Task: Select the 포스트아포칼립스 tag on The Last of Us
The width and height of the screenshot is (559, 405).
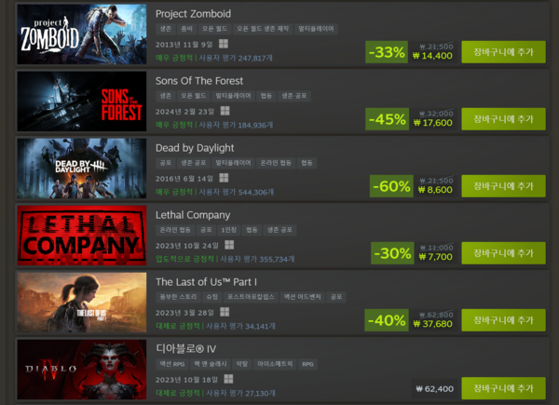Action: point(251,297)
